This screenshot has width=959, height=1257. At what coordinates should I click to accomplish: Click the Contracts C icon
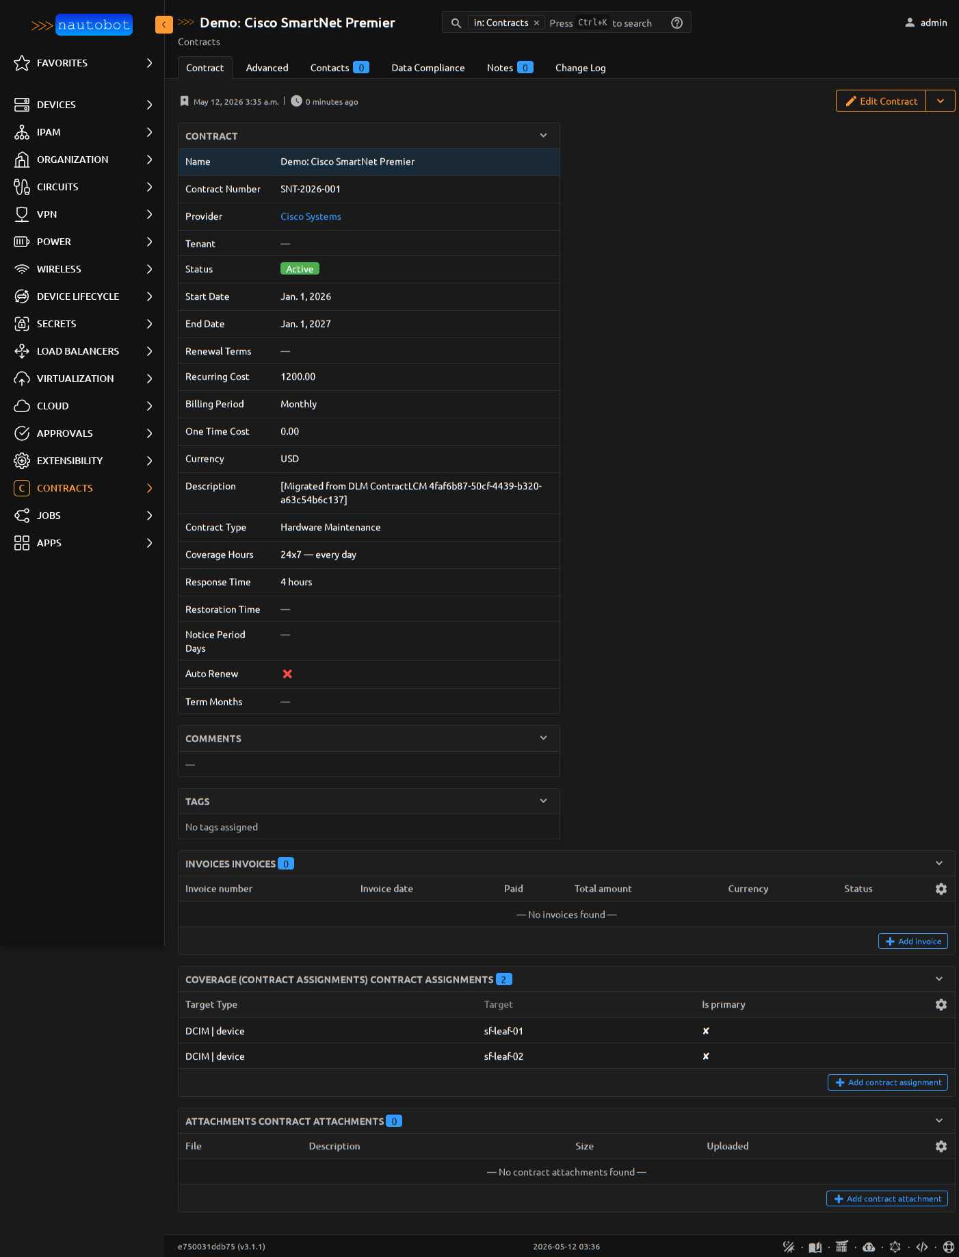[x=22, y=488]
